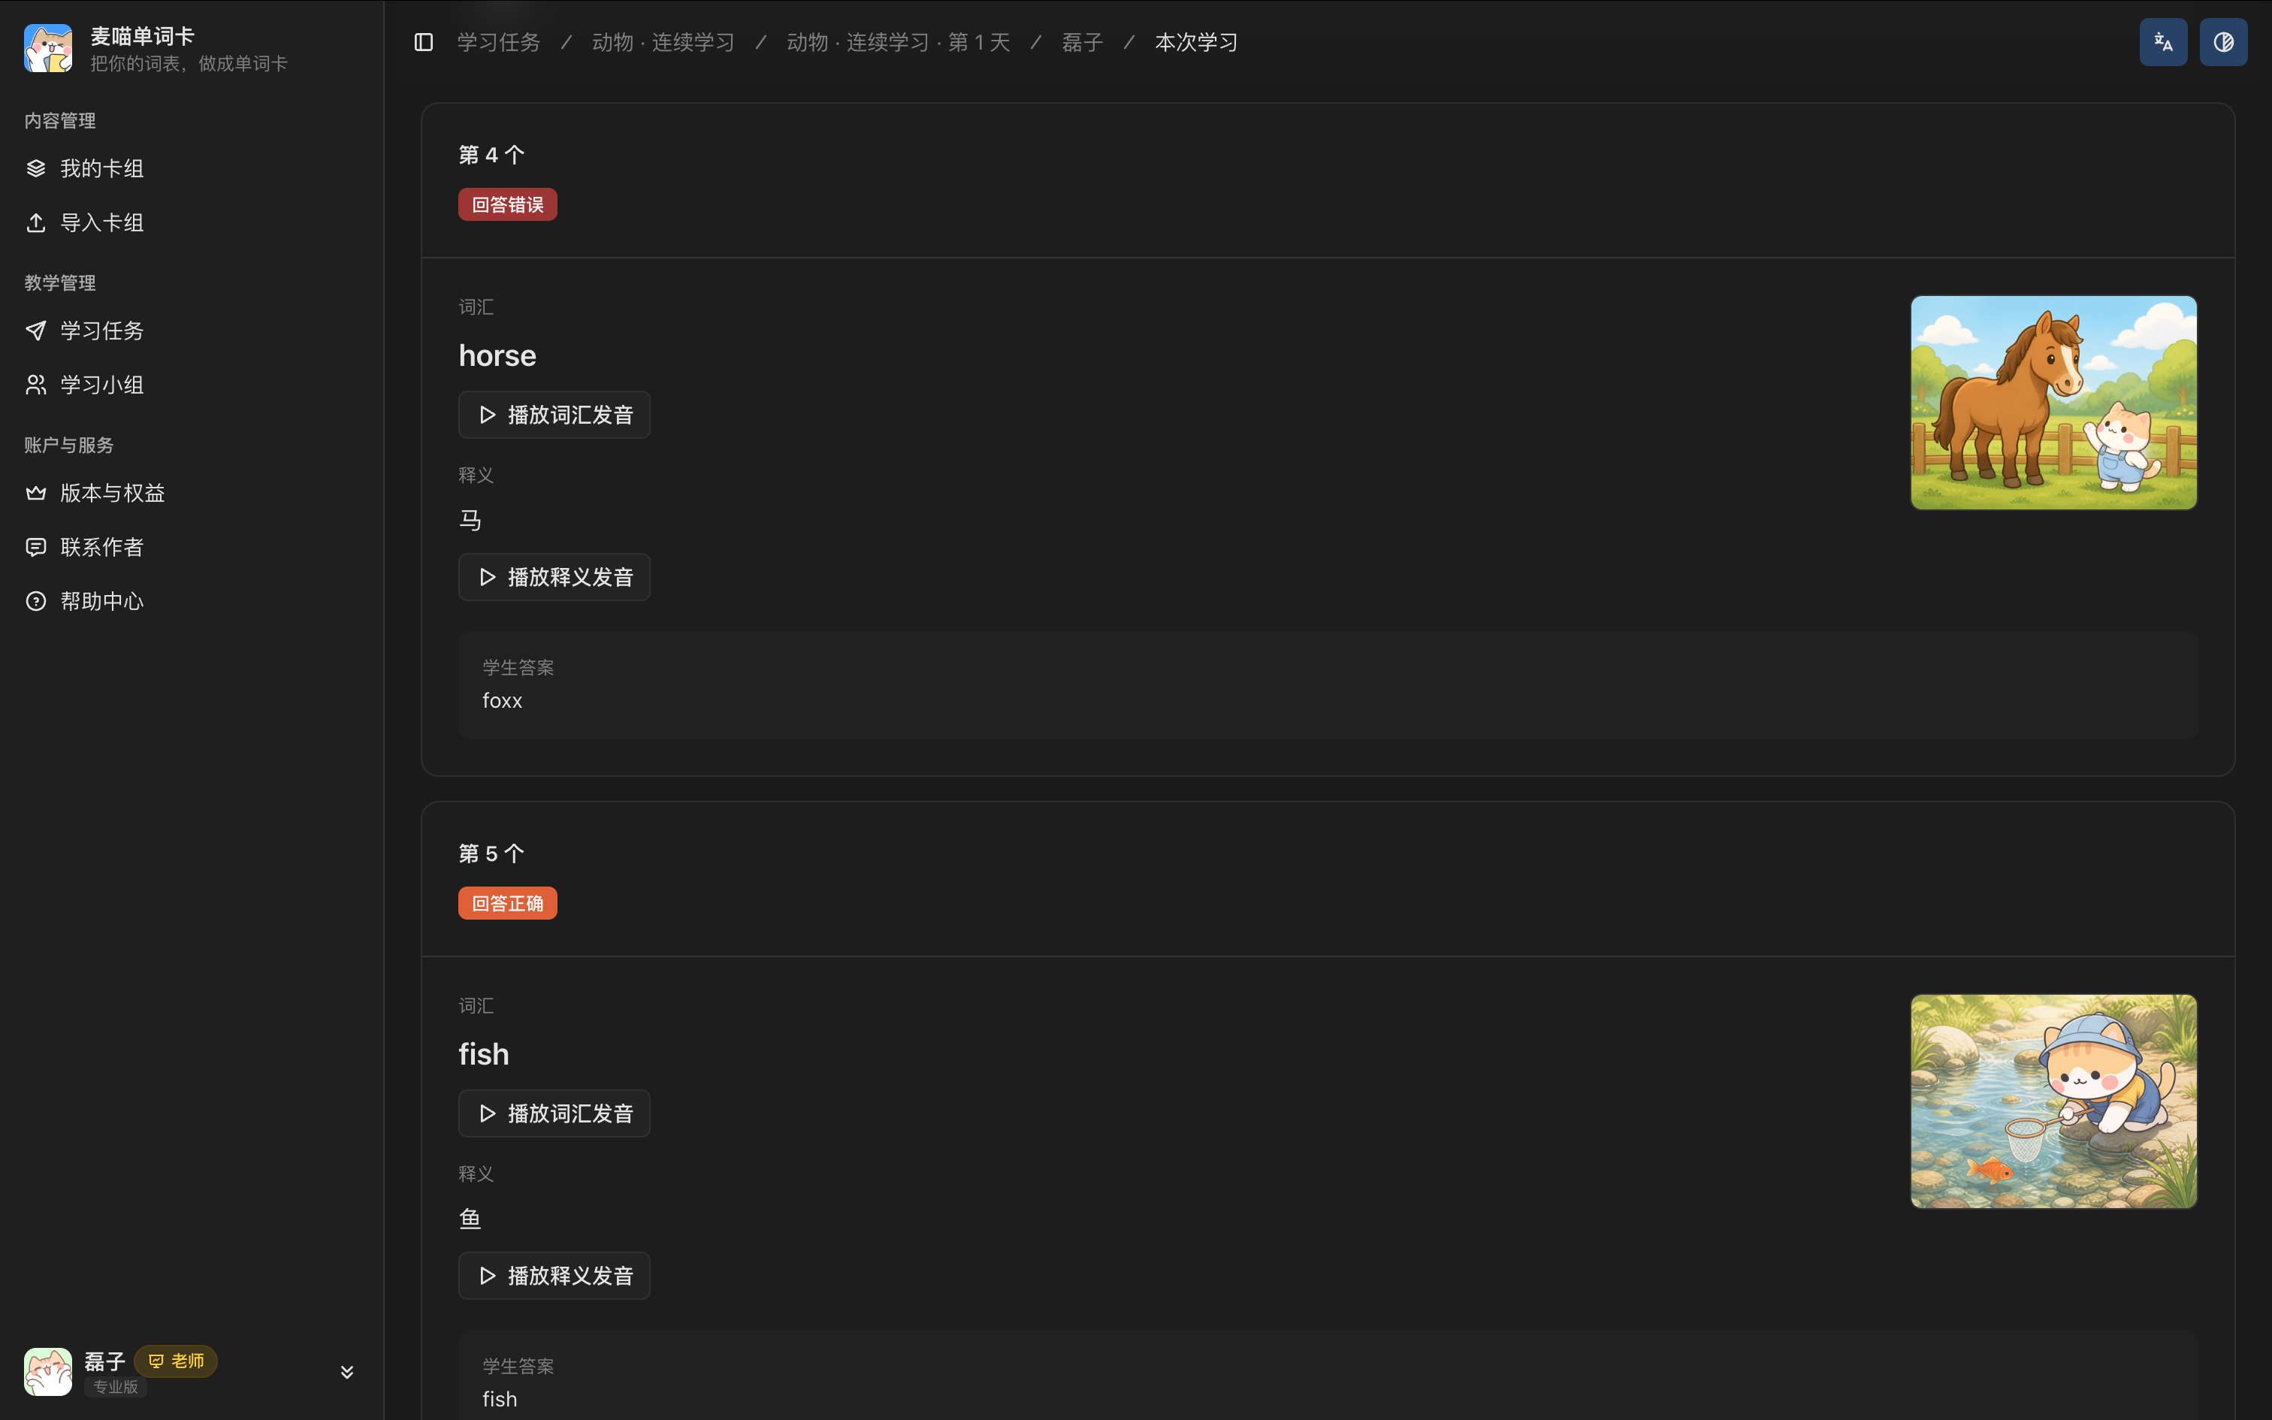Screen dimensions: 2272x1420
Task: Click the 第 4 个 card title
Action: point(491,155)
